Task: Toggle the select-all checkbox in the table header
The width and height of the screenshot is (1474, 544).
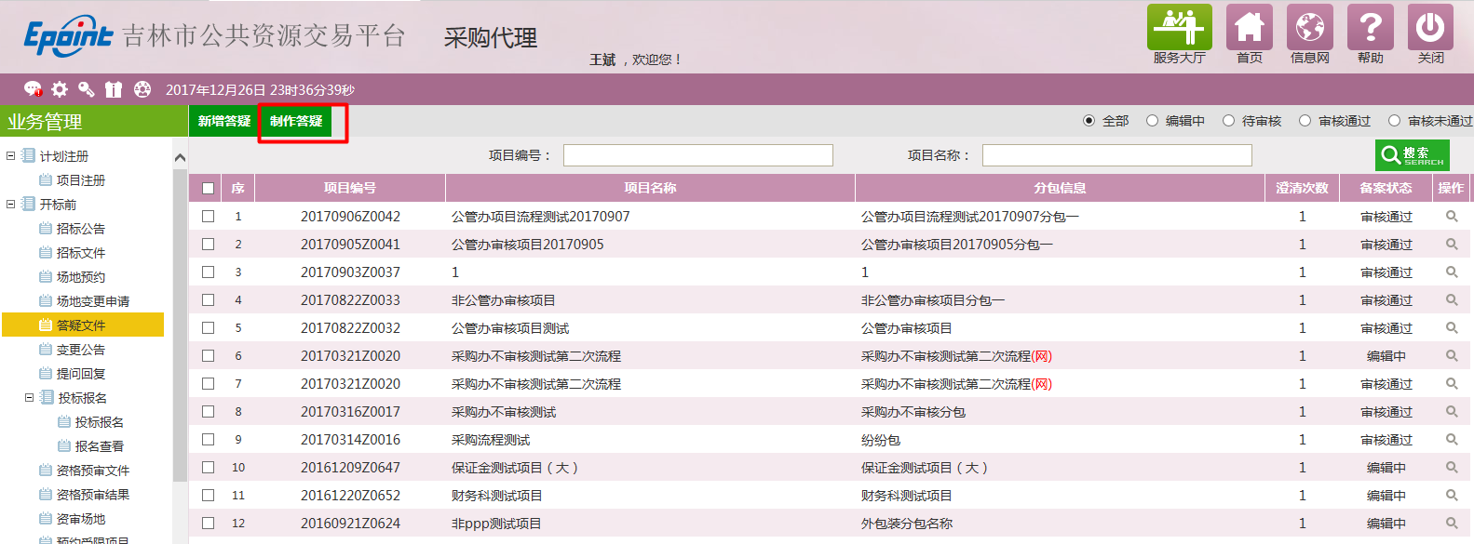Action: pos(208,188)
